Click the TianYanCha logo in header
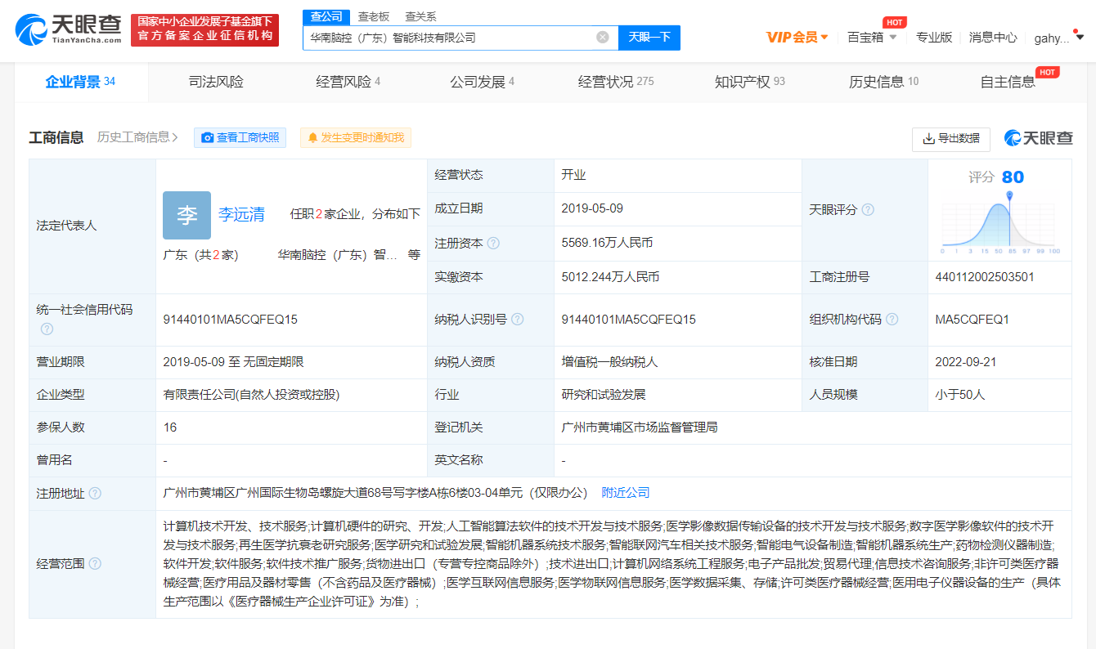1096x649 pixels. coord(69,30)
